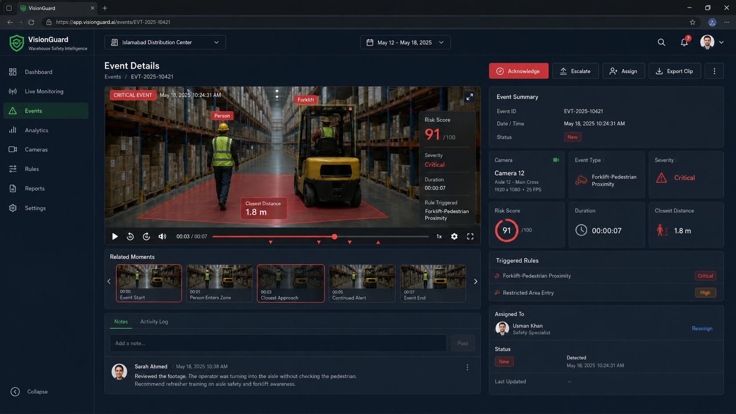Select the Notes tab

[x=121, y=322]
